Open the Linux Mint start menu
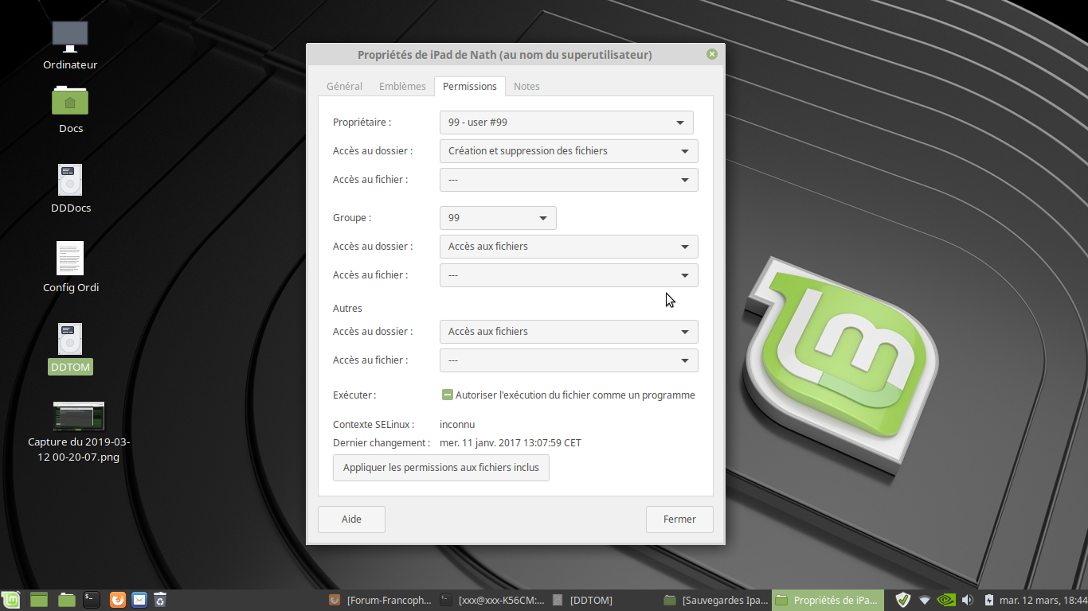The width and height of the screenshot is (1088, 611). (x=11, y=600)
